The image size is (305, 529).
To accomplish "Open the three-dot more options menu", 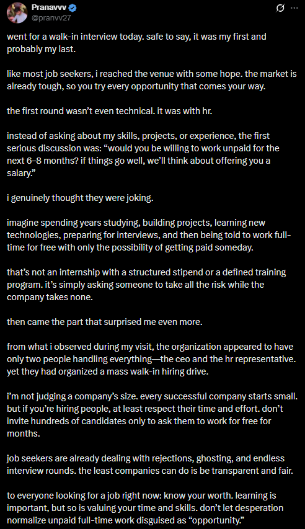I will [x=294, y=8].
